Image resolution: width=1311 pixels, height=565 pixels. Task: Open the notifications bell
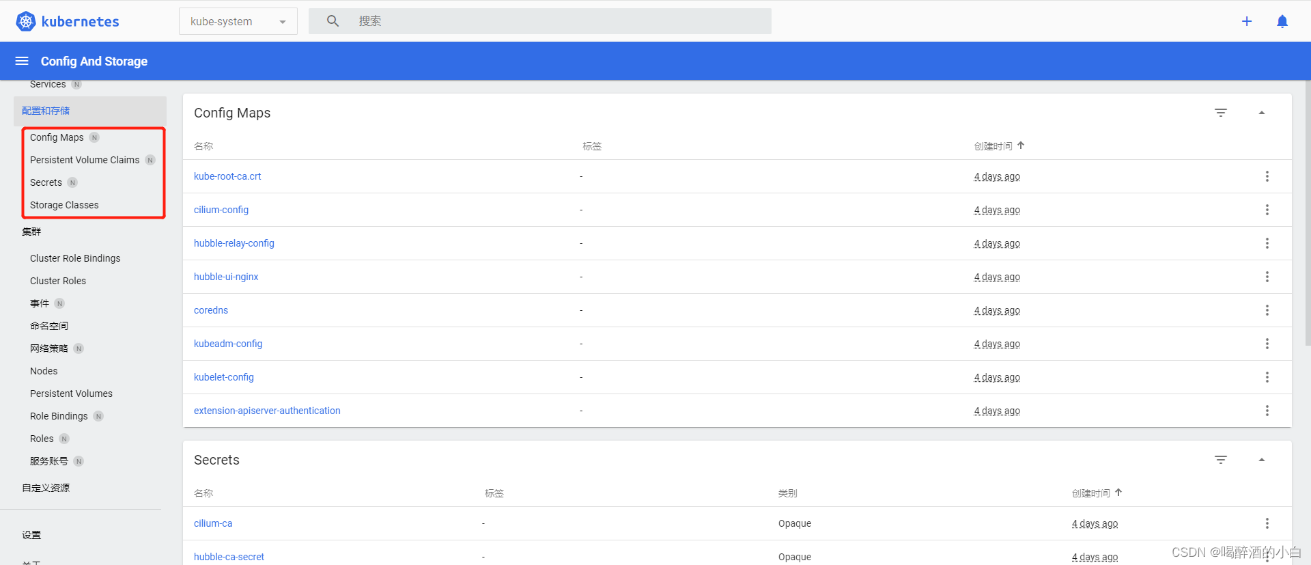[1282, 21]
